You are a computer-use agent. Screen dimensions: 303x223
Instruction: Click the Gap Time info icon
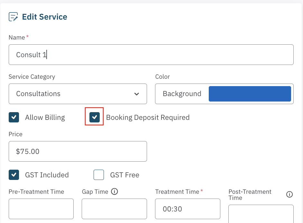[x=114, y=192]
